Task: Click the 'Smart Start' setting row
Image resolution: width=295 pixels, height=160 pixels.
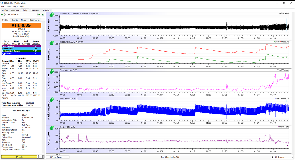Action: click(x=21, y=145)
